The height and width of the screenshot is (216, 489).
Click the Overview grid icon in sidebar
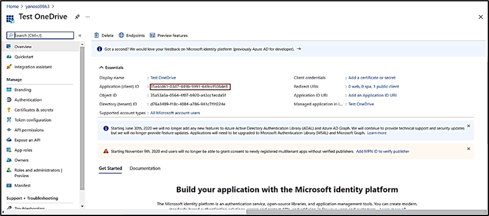pos(9,46)
